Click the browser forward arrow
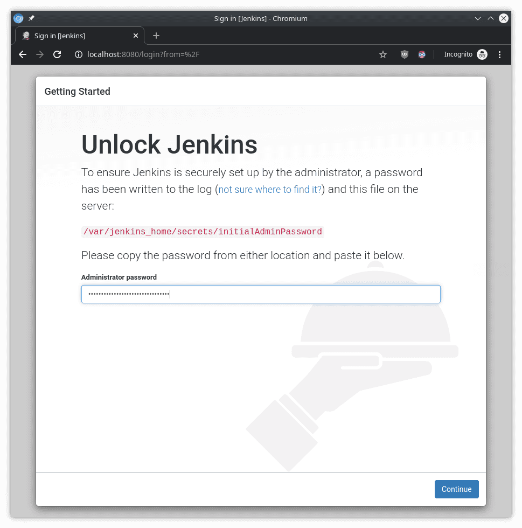522x528 pixels. coord(40,54)
